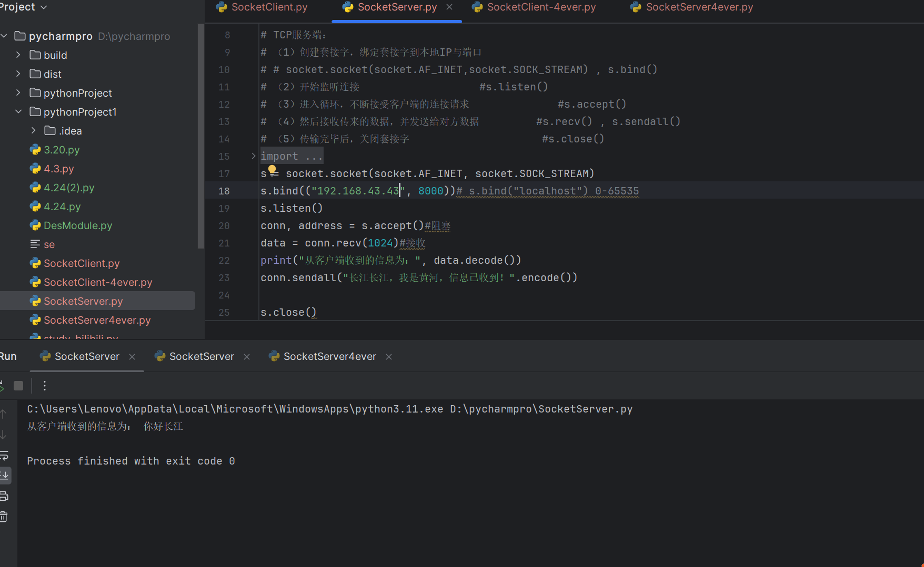Screen dimensions: 924x567
Task: Close the SocketServer.py editor tab
Action: point(449,7)
